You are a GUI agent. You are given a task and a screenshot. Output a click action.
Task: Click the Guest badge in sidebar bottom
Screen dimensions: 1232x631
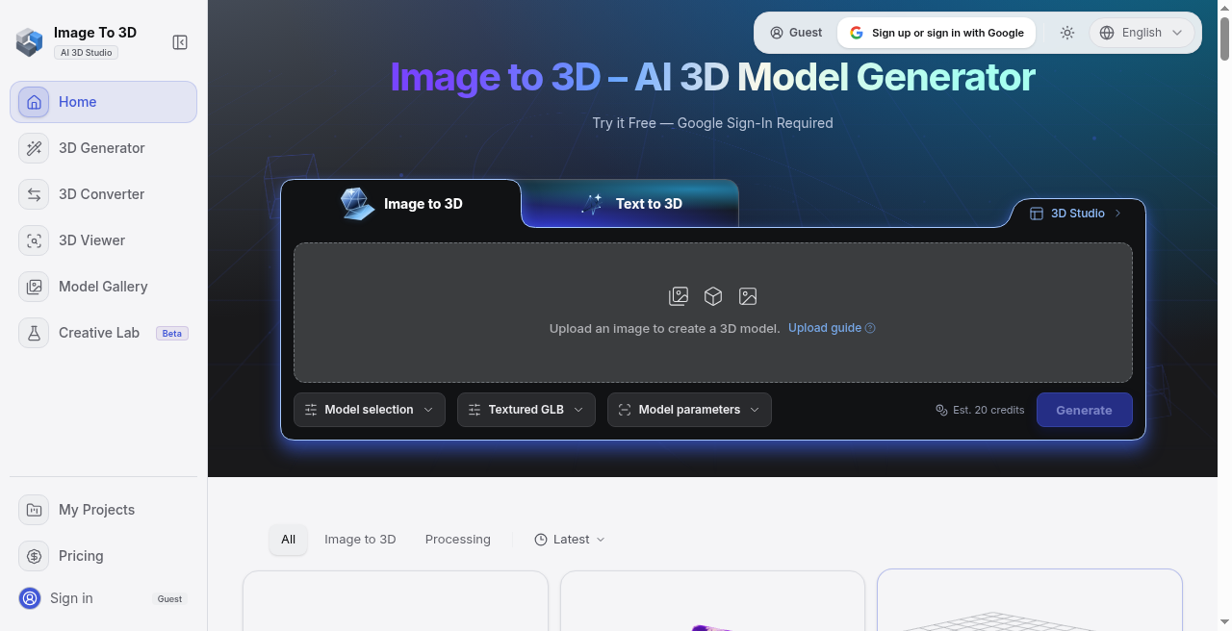pyautogui.click(x=169, y=599)
